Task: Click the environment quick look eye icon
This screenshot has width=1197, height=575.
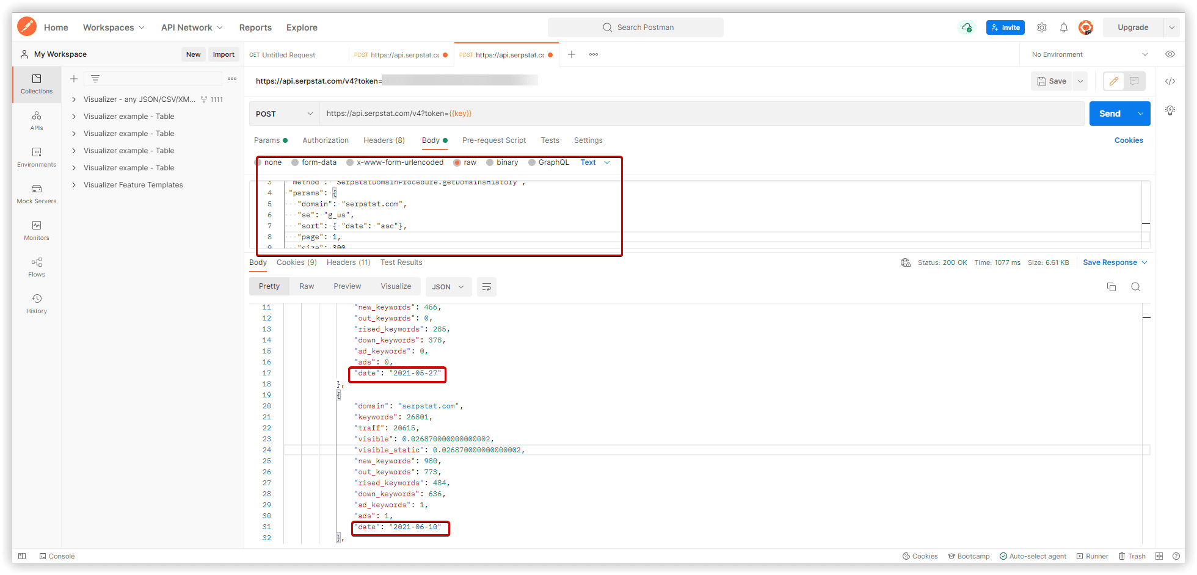Action: (1170, 54)
